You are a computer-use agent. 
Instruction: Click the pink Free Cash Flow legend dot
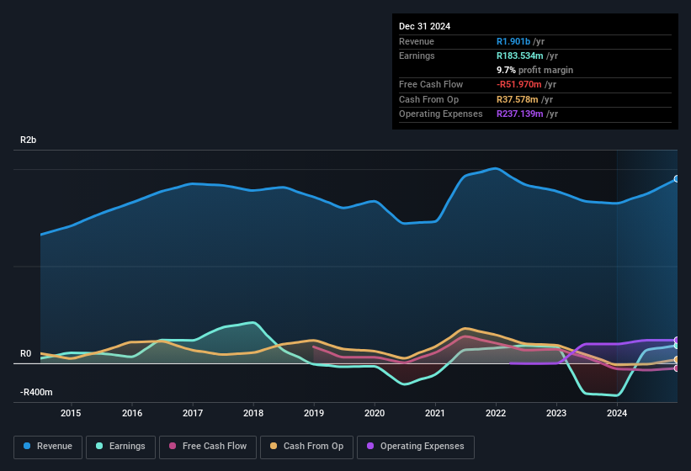(173, 446)
